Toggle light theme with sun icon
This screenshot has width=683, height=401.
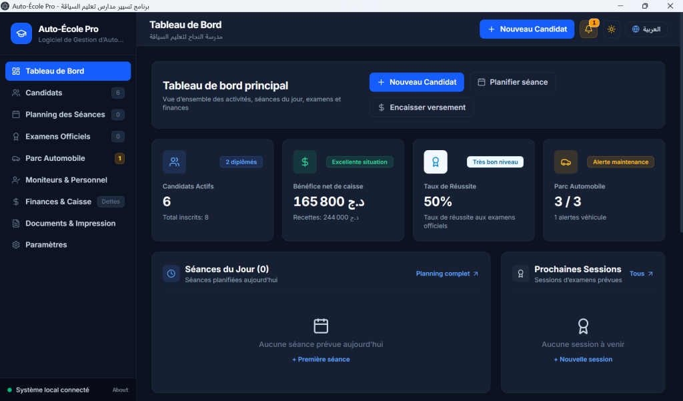point(612,29)
